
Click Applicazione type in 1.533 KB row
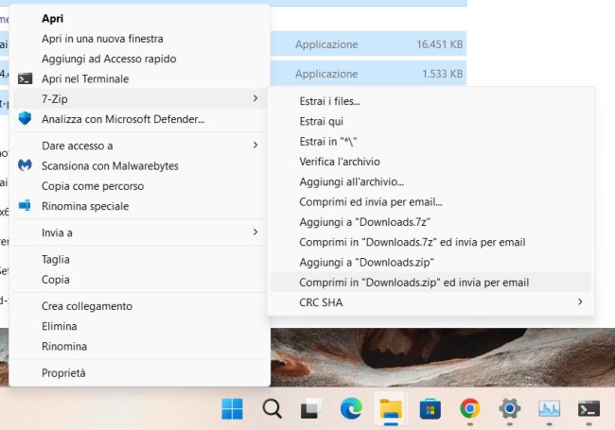[x=326, y=74]
